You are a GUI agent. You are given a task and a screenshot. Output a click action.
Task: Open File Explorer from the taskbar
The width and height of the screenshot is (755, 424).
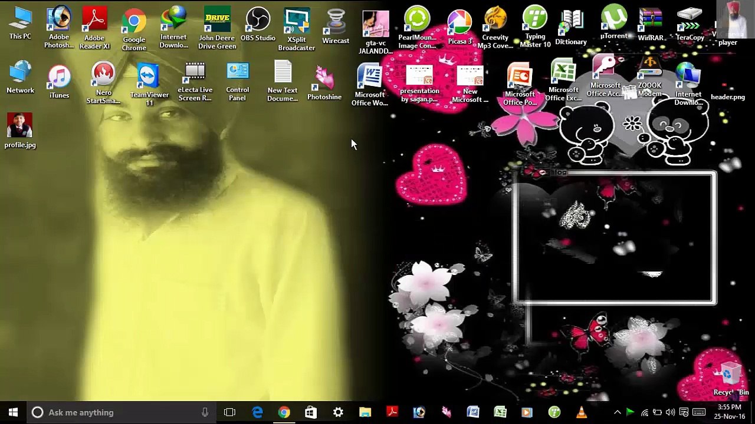[365, 412]
